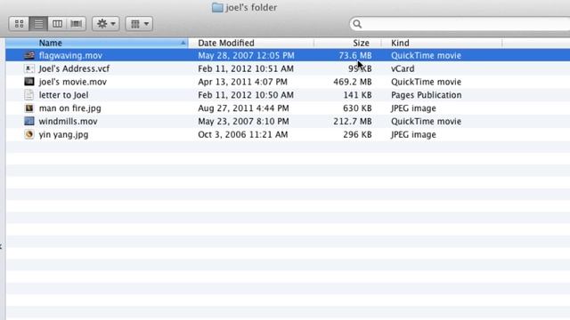570x320 pixels.
Task: Click the 141 KB size value
Action: pyautogui.click(x=357, y=95)
